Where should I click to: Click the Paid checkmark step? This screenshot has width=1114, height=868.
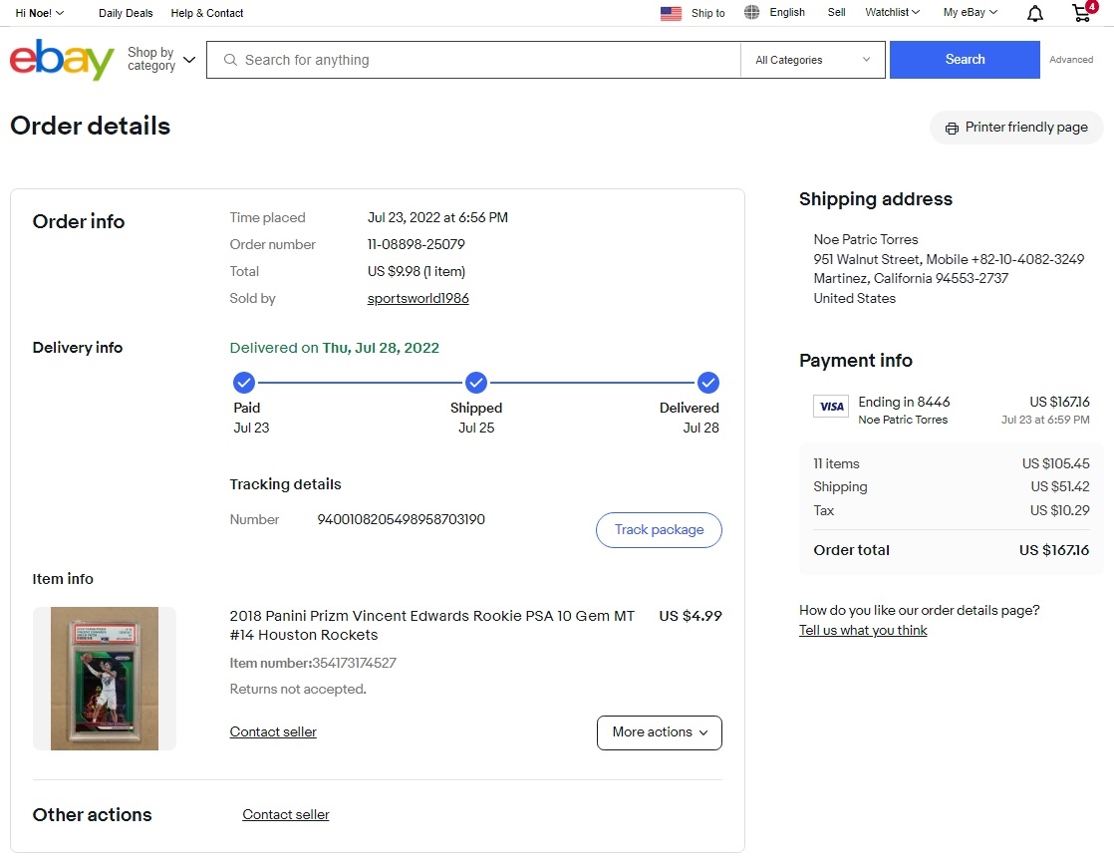pyautogui.click(x=244, y=382)
